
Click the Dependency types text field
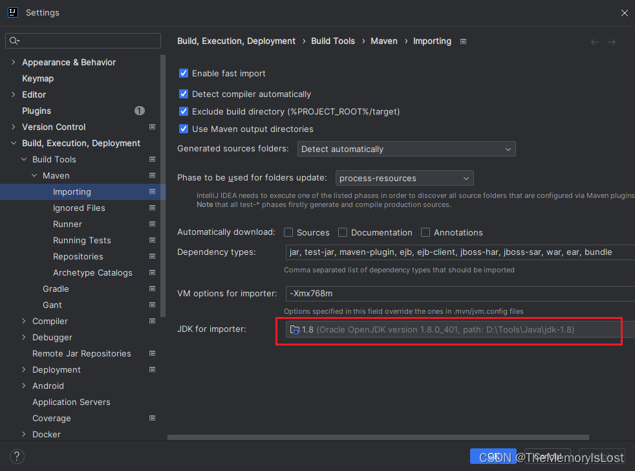coord(460,252)
